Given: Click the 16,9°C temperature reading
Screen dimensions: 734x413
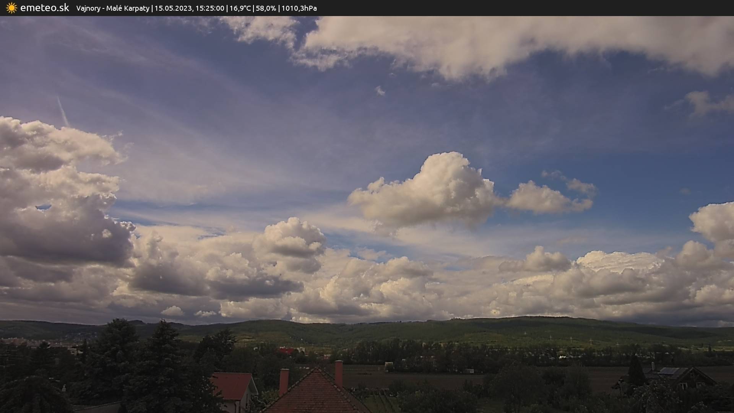Looking at the screenshot, I should (x=240, y=8).
